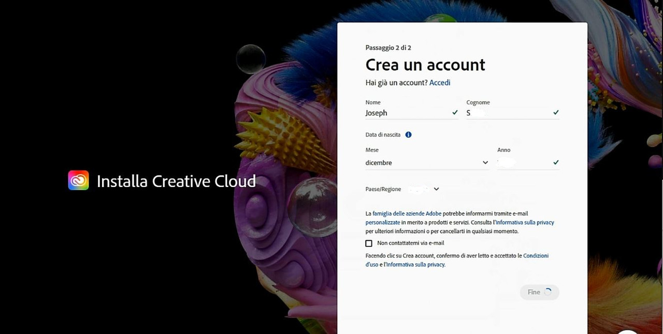The width and height of the screenshot is (663, 334).
Task: Open the famiglia delle aziende Adobe link
Action: coord(407,213)
